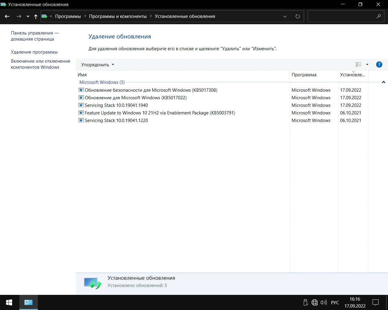388x310 pixels.
Task: Click icon beside Feature Update KB5003791
Action: (x=81, y=113)
